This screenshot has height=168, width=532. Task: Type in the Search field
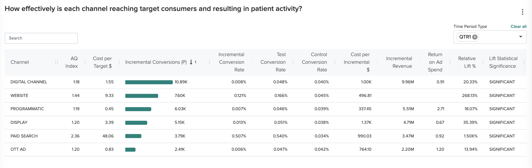point(41,38)
